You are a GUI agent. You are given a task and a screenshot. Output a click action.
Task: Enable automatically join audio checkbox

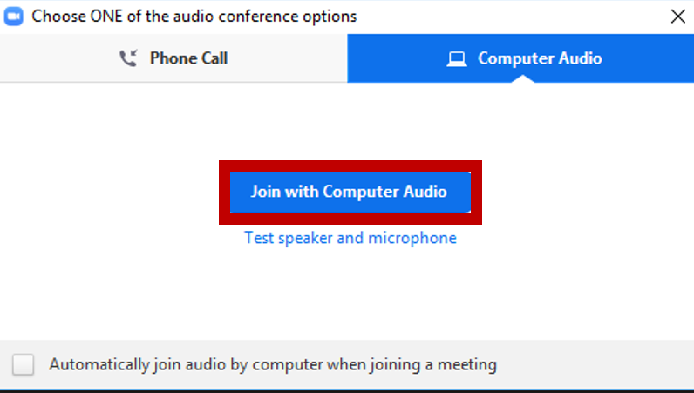pos(24,364)
